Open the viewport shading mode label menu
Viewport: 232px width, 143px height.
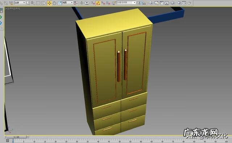point(17,9)
